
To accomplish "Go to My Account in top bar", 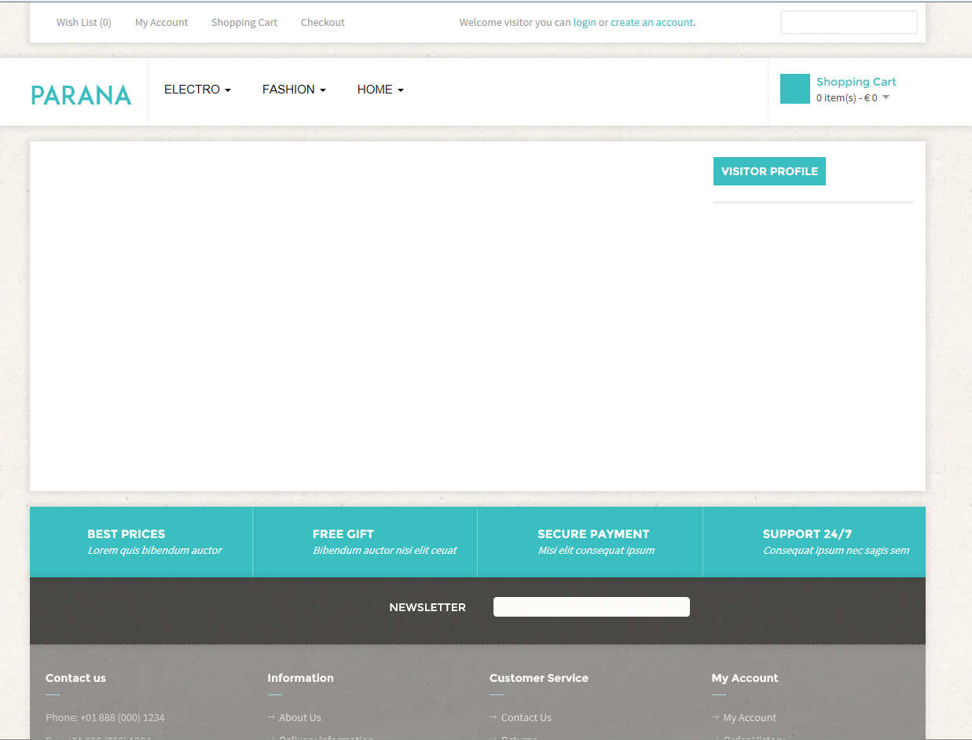I will (x=161, y=23).
